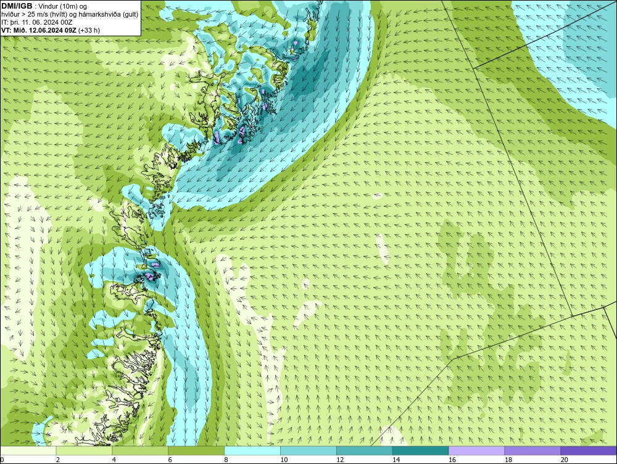The height and width of the screenshot is (464, 617).
Task: Click the "Vindur (10m) og" text
Action: pyautogui.click(x=62, y=7)
